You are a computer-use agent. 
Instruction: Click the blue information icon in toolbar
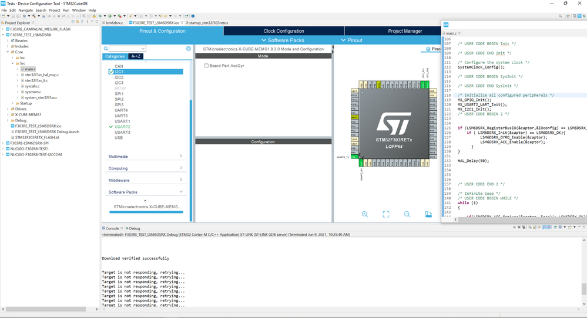pos(193,16)
